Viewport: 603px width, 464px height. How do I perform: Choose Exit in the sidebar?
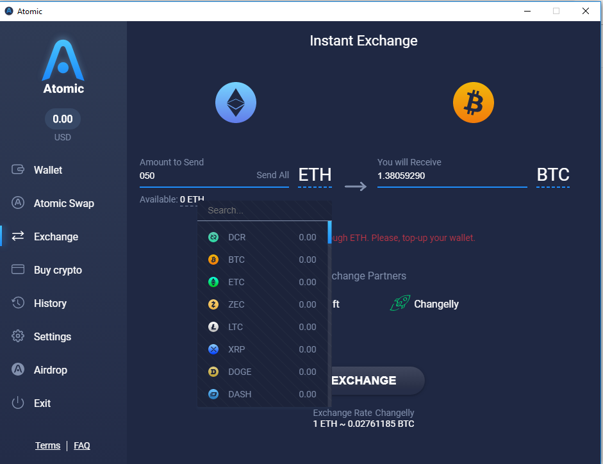pos(42,403)
